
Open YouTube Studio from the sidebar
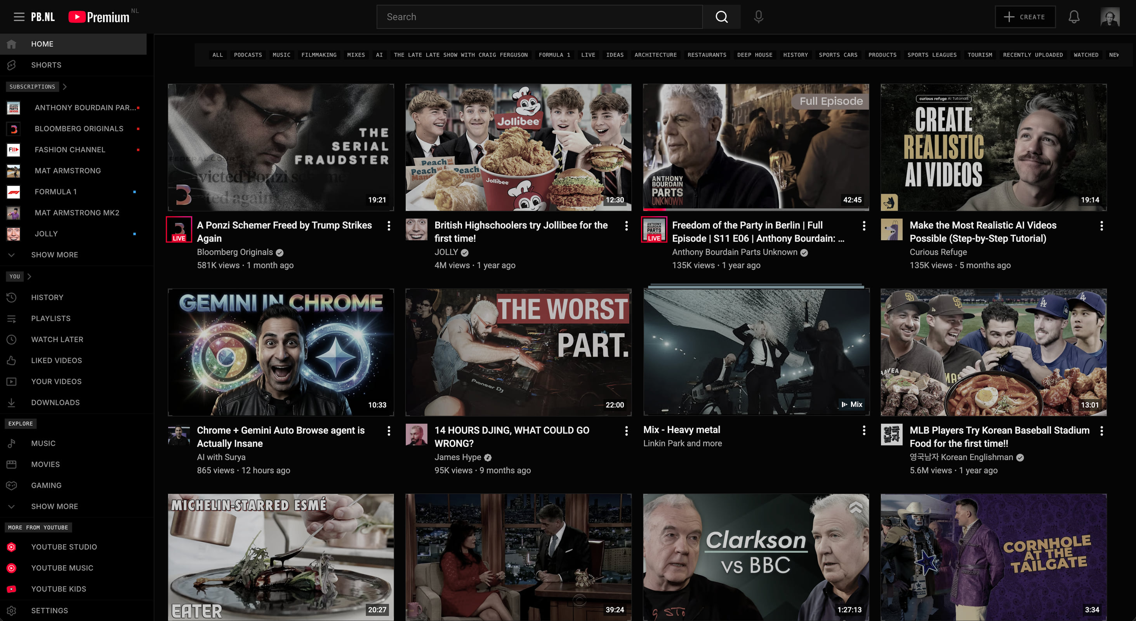(64, 547)
